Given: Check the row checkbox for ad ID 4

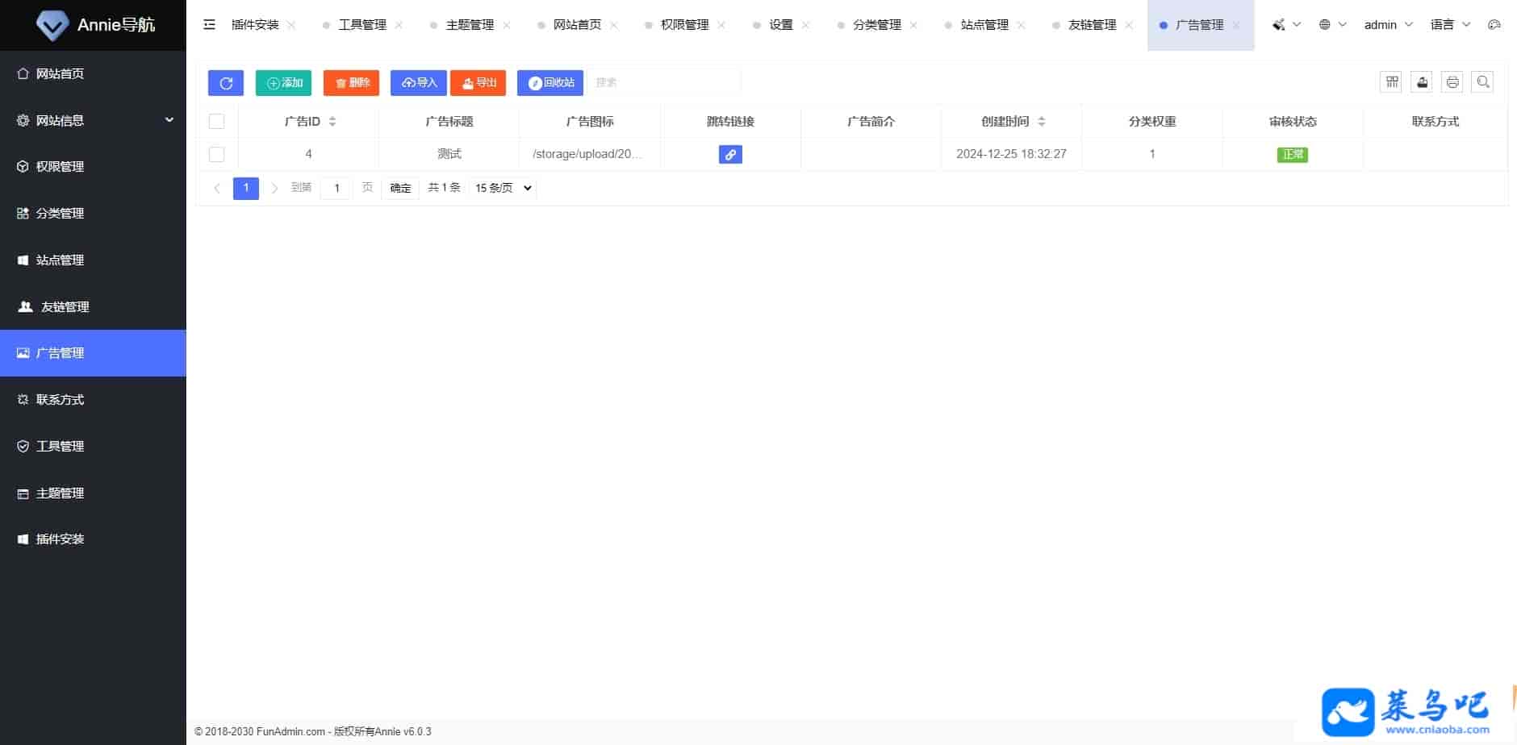Looking at the screenshot, I should [x=216, y=154].
